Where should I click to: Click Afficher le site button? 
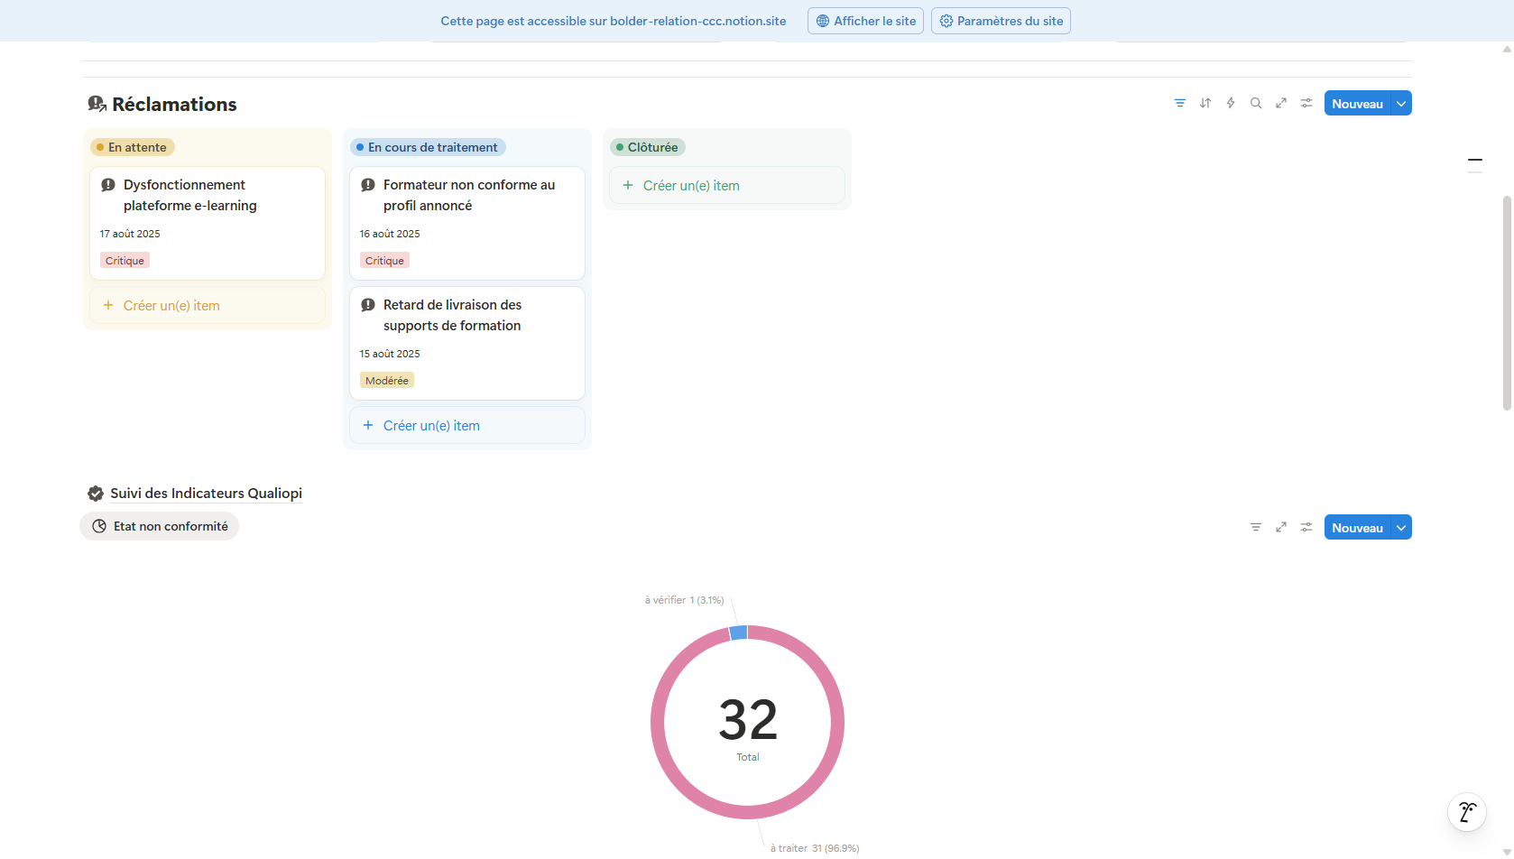865,22
